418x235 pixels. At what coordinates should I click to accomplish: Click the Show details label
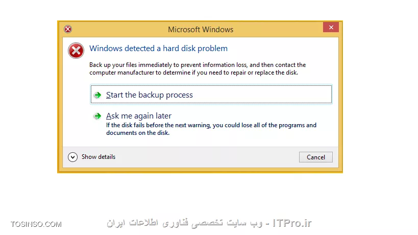(99, 157)
